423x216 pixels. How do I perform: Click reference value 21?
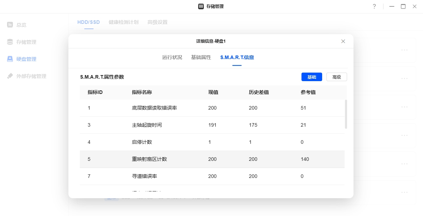303,125
